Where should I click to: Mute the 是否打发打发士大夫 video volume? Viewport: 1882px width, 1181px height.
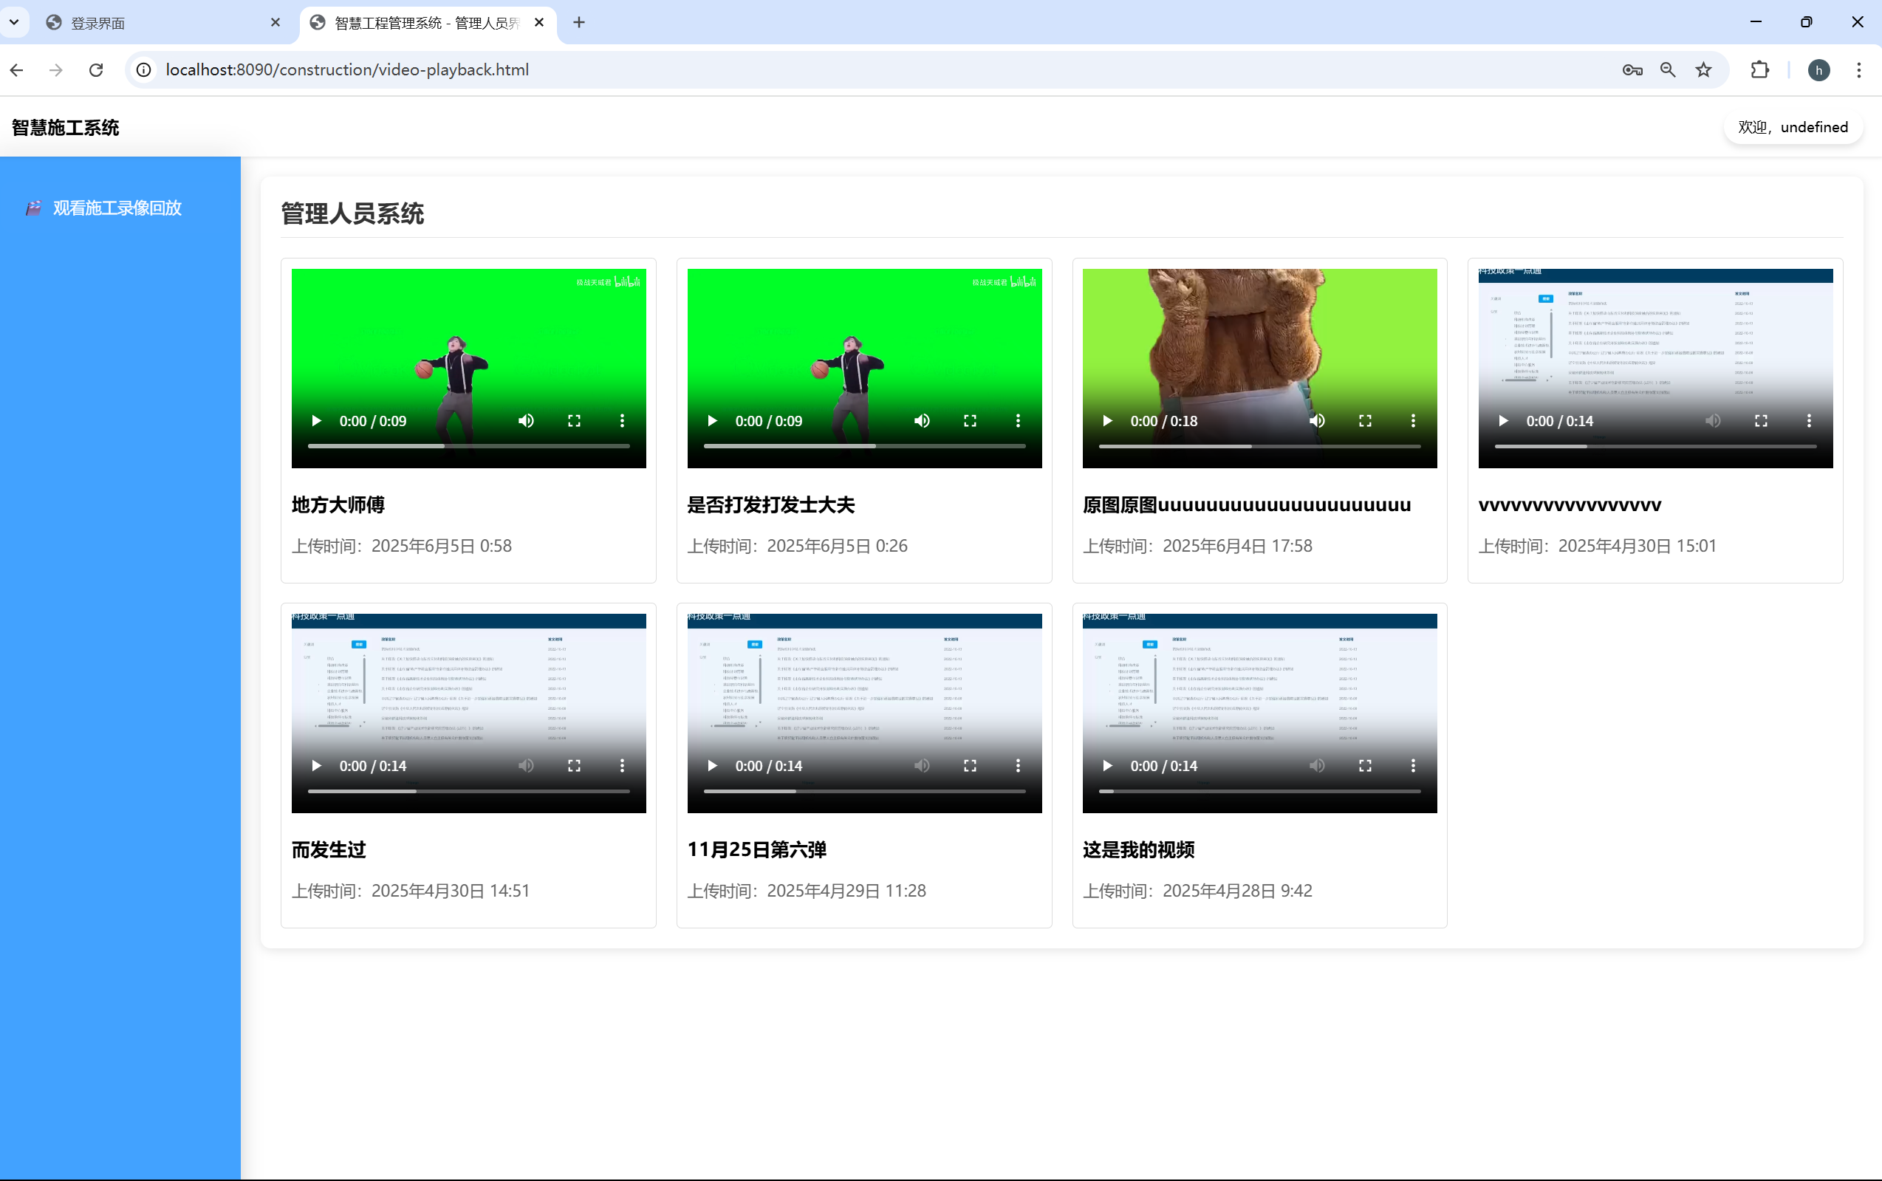click(923, 421)
